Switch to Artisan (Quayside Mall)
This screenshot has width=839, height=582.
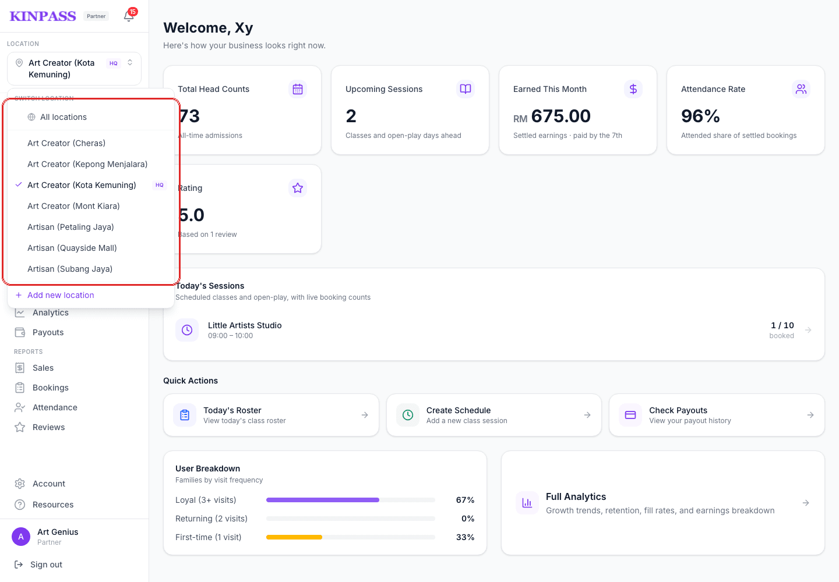(91, 248)
